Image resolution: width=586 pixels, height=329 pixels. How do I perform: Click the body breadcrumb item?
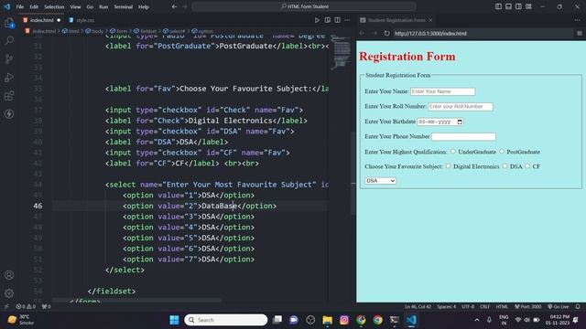94,31
